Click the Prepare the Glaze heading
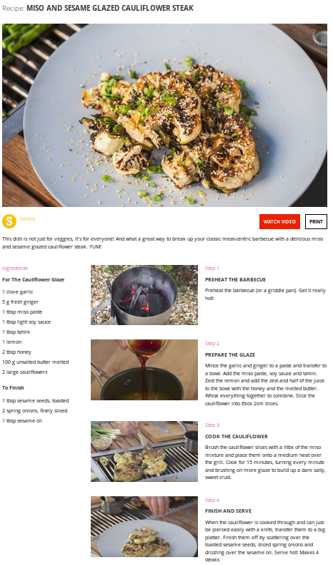333x565 pixels. [x=230, y=354]
